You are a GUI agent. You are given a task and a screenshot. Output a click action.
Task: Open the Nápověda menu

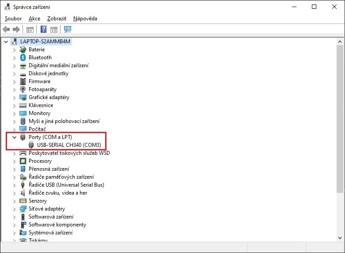click(85, 19)
